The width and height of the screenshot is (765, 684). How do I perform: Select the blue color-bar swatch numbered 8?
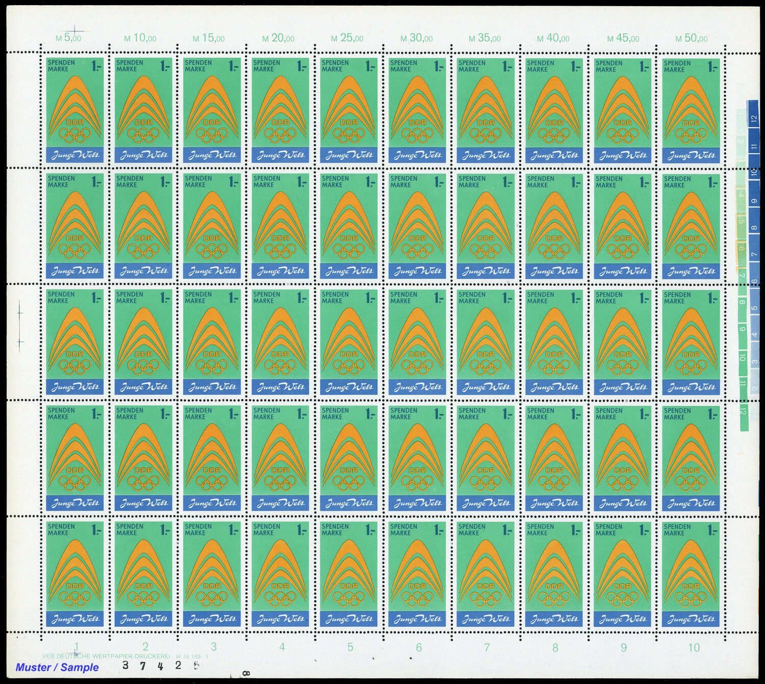point(754,220)
